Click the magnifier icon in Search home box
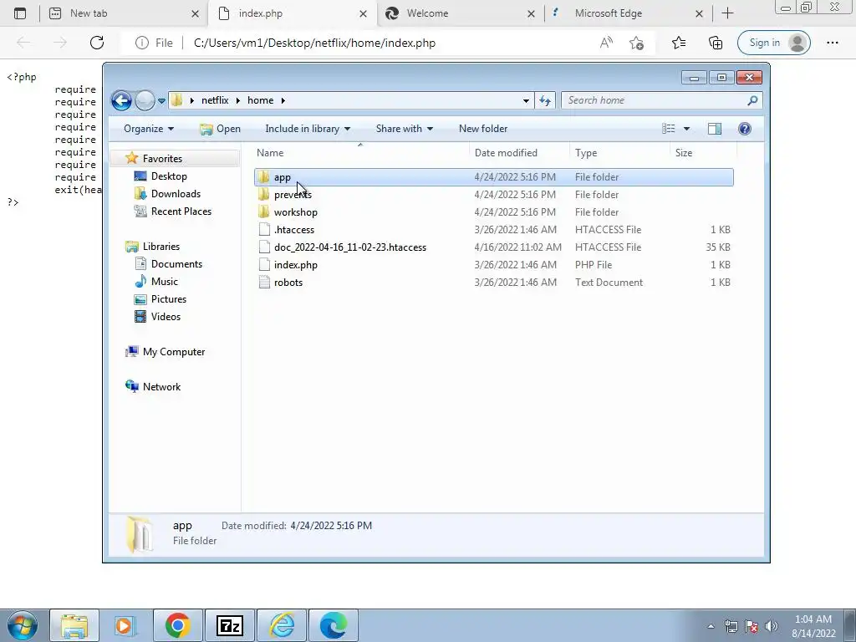 point(753,100)
